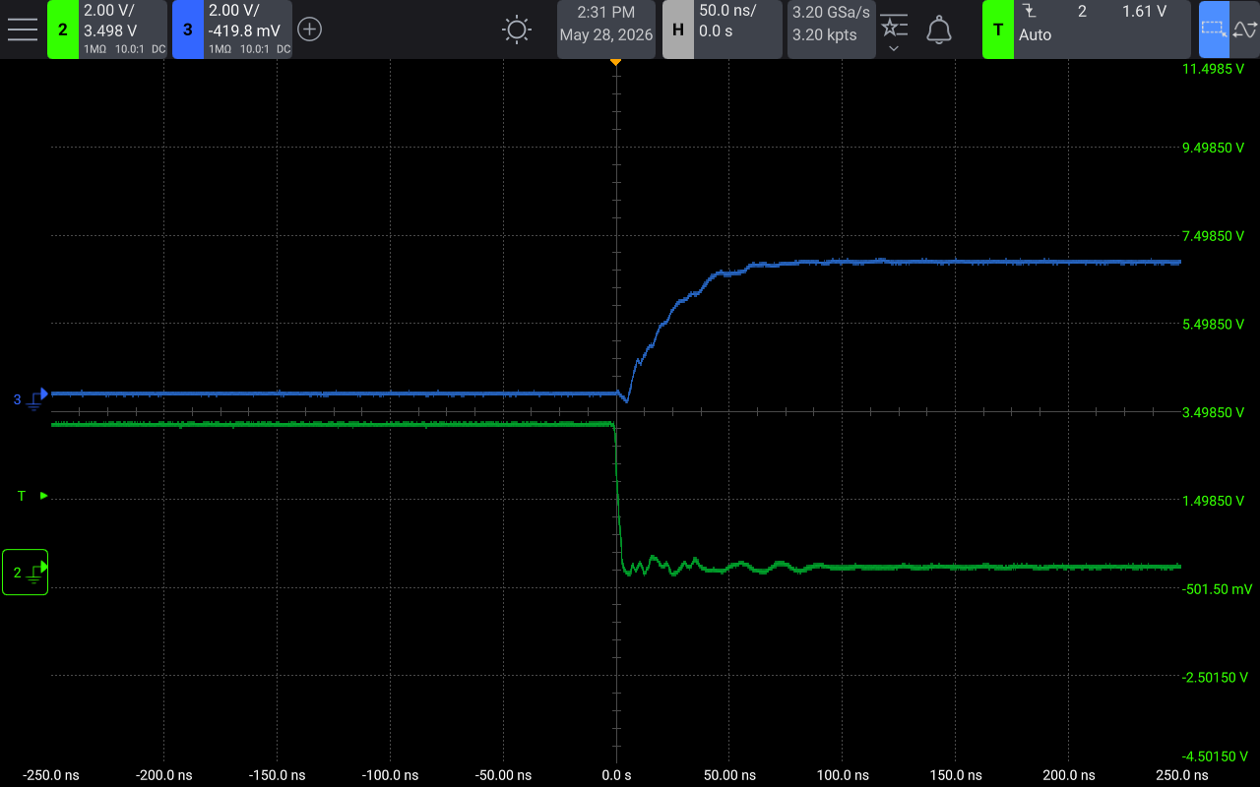Select the green T trigger badge
The height and width of the screenshot is (787, 1260).
coord(998,30)
